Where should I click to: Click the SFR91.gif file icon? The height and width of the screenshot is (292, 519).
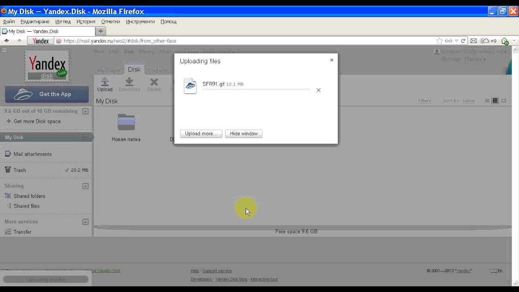click(190, 86)
